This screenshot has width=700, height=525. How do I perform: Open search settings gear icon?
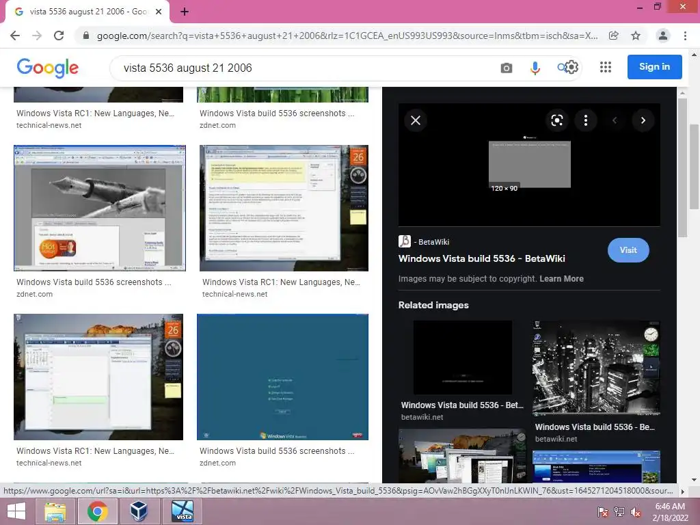[572, 68]
